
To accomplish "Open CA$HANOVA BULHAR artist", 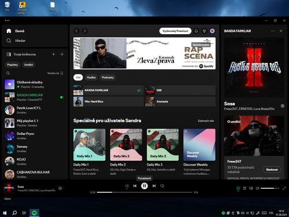I will coord(35,174).
